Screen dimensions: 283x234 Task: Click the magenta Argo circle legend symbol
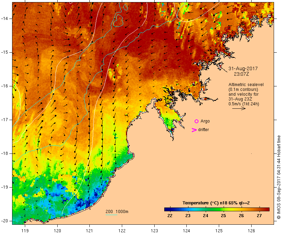pos(197,121)
